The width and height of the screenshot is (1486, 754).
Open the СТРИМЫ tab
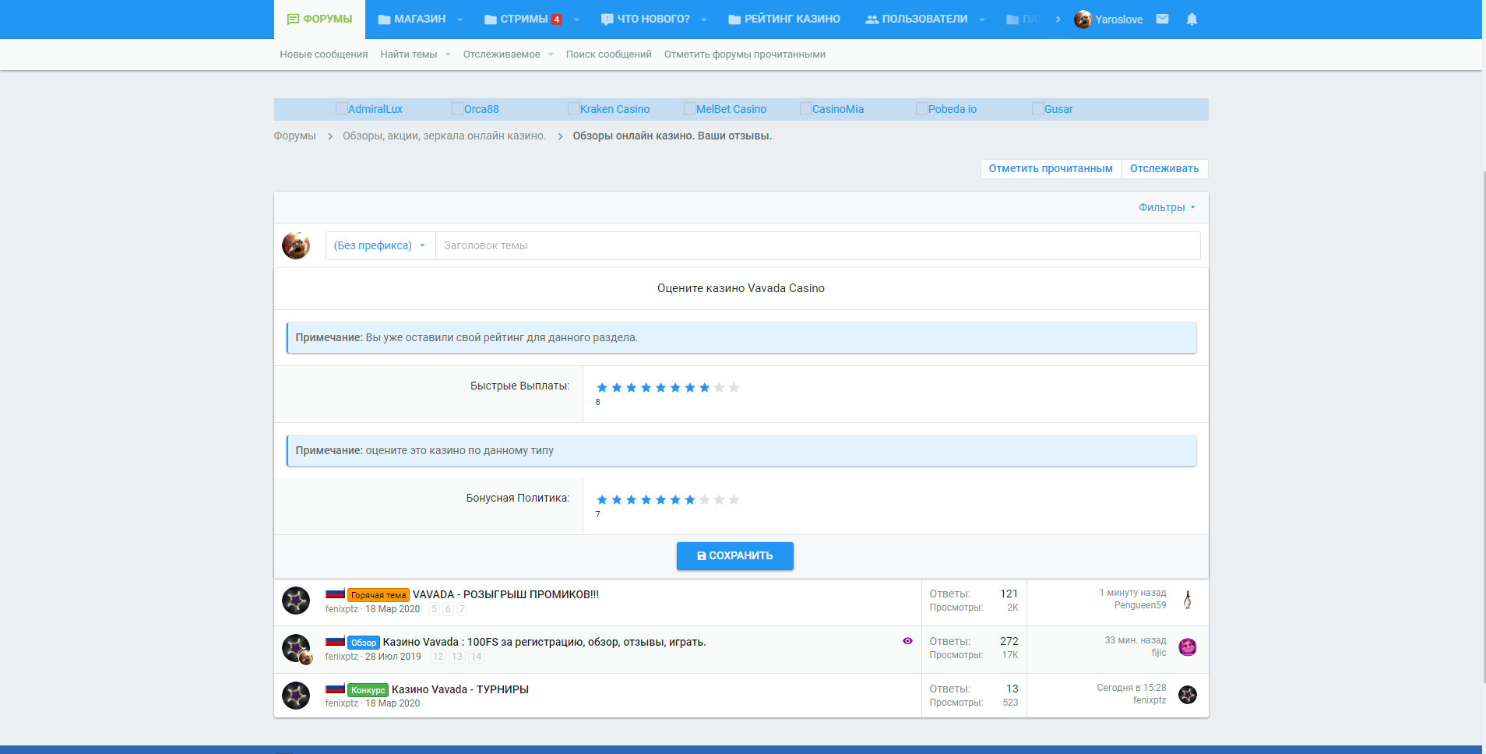(523, 19)
